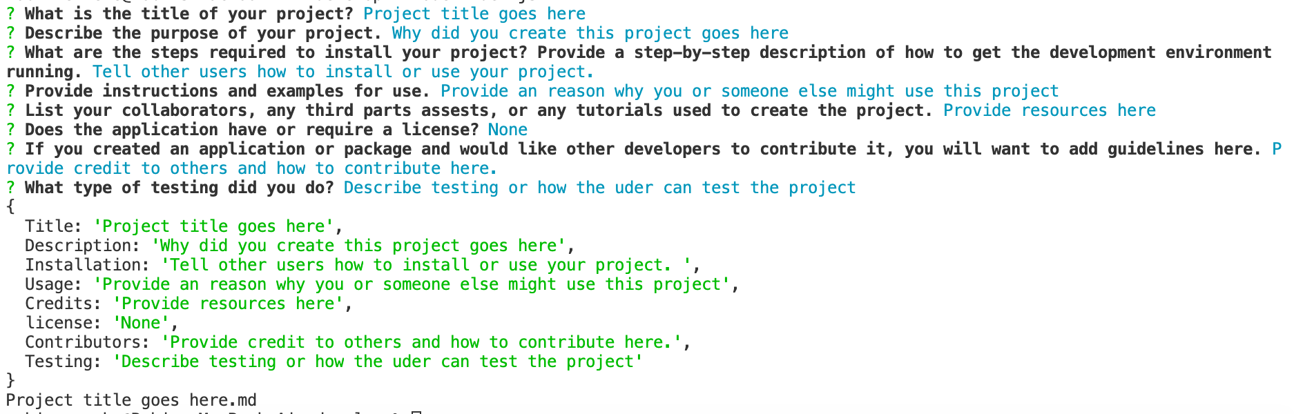Click the blue 'None' license answer
The image size is (1294, 414).
[508, 130]
